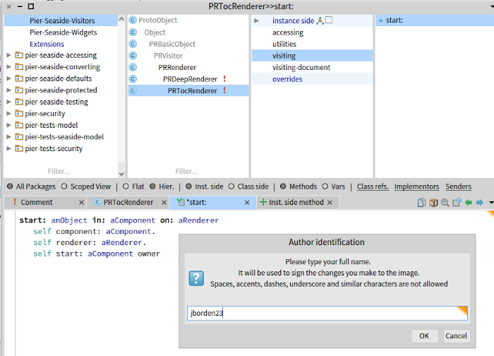Viewport: 494px width, 356px height.
Task: Click the class icon on PRTocRenderer tab
Action: [x=97, y=203]
